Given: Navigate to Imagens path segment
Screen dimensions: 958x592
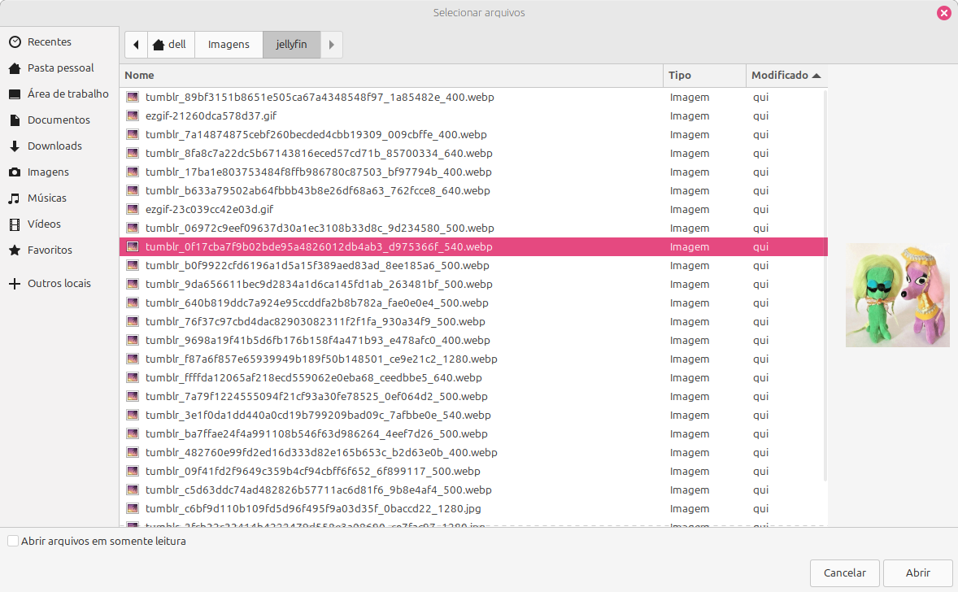Looking at the screenshot, I should pyautogui.click(x=229, y=45).
